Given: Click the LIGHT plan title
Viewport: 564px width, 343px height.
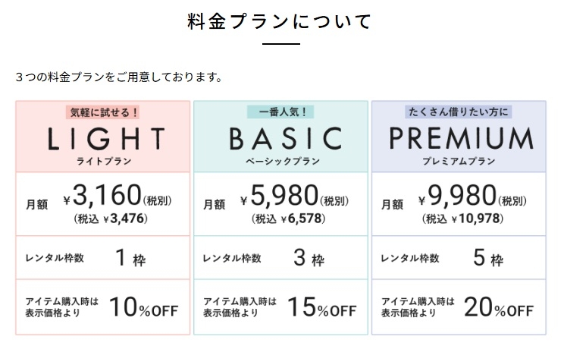Looking at the screenshot, I should 106,138.
